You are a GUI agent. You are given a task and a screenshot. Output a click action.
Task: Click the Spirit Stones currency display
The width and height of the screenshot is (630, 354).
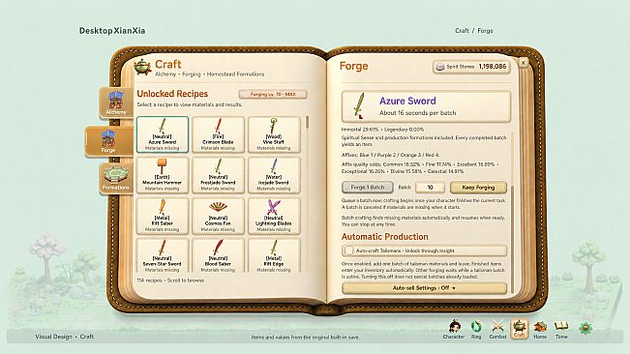coord(471,67)
